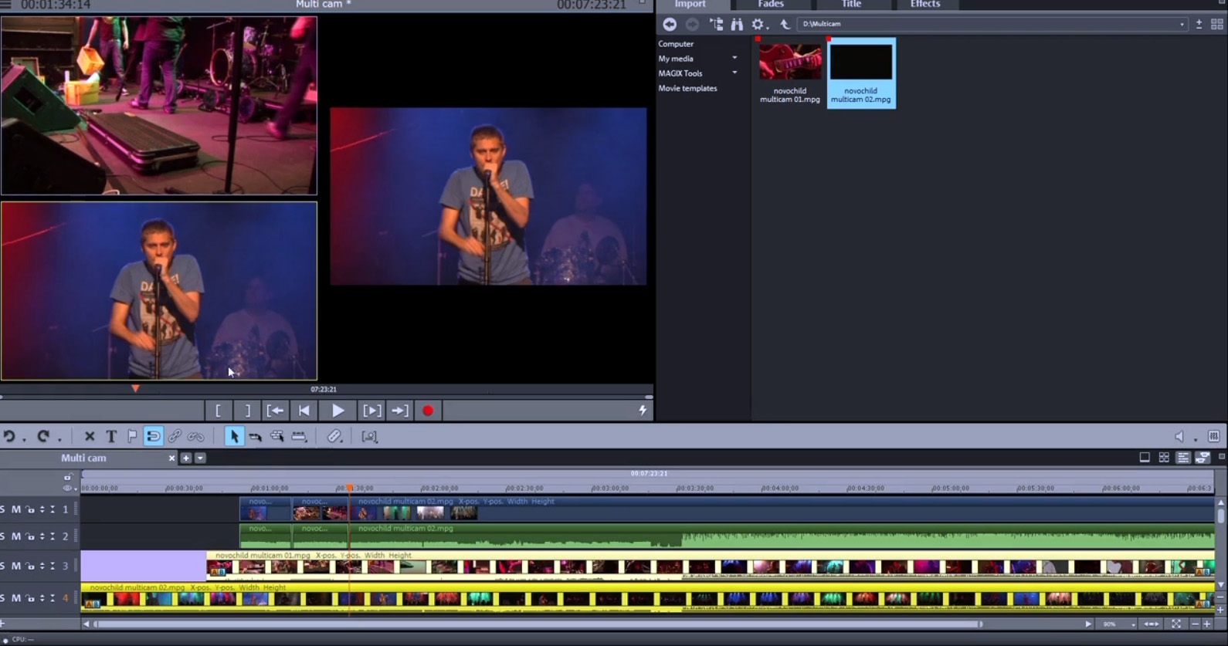The height and width of the screenshot is (646, 1228).
Task: Solo track 1 with S button
Action: pos(3,509)
